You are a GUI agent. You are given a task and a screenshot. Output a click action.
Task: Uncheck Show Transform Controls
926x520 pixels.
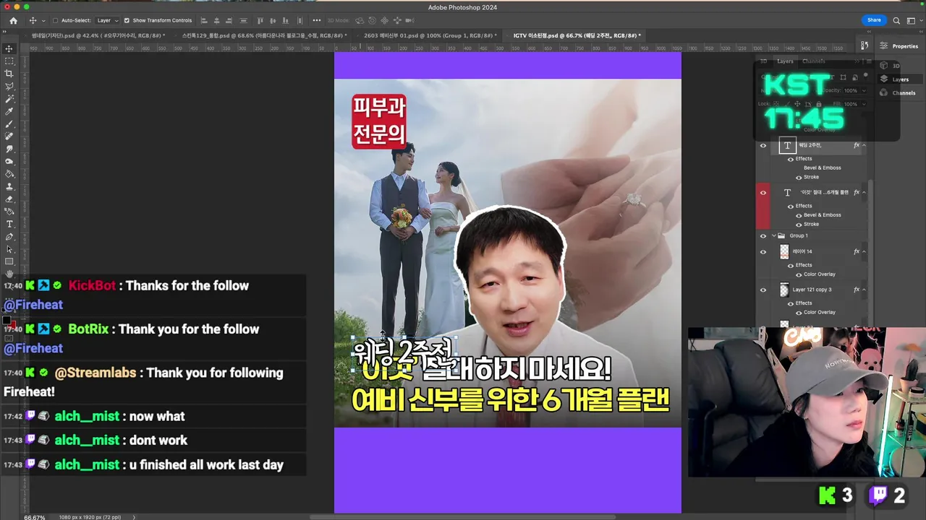(127, 20)
